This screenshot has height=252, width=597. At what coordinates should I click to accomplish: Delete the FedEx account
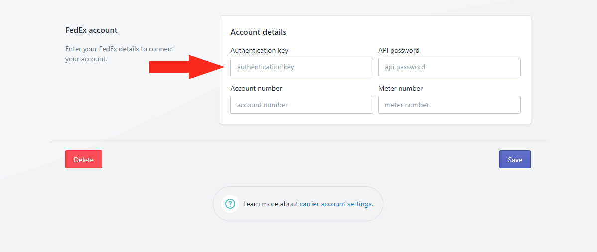point(83,160)
